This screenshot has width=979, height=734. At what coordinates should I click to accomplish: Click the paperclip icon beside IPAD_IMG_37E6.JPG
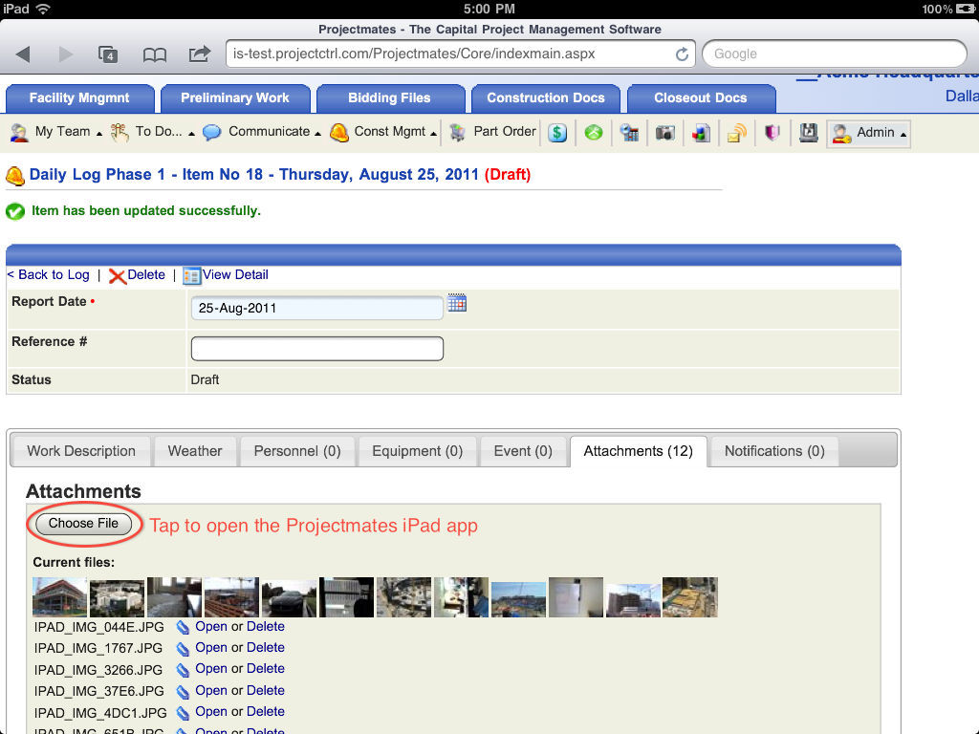[183, 692]
